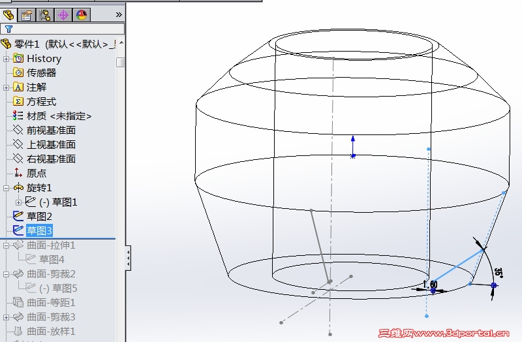Click the panel collapse handle on the splitter

[x=128, y=258]
